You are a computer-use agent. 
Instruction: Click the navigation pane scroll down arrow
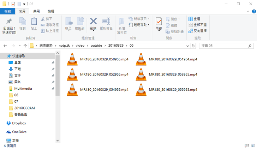58,141
